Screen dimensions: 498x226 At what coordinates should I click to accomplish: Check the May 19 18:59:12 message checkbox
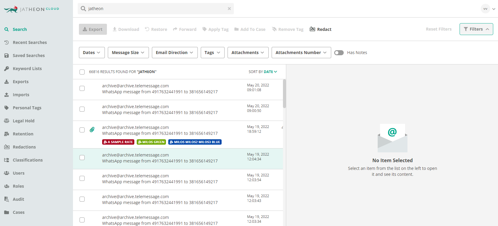coord(82,130)
